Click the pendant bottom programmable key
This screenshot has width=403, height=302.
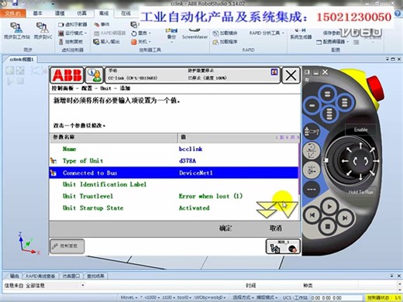[x=329, y=114]
